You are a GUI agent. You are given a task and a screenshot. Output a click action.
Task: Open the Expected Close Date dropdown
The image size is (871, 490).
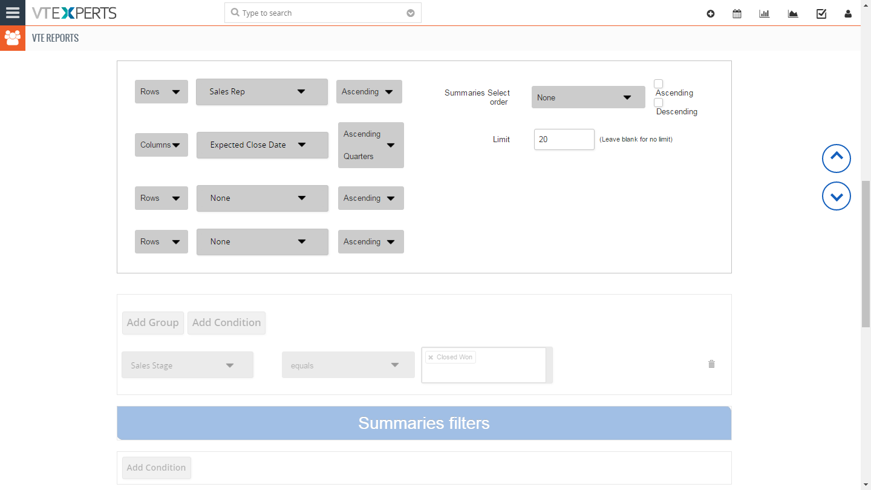[x=263, y=145]
